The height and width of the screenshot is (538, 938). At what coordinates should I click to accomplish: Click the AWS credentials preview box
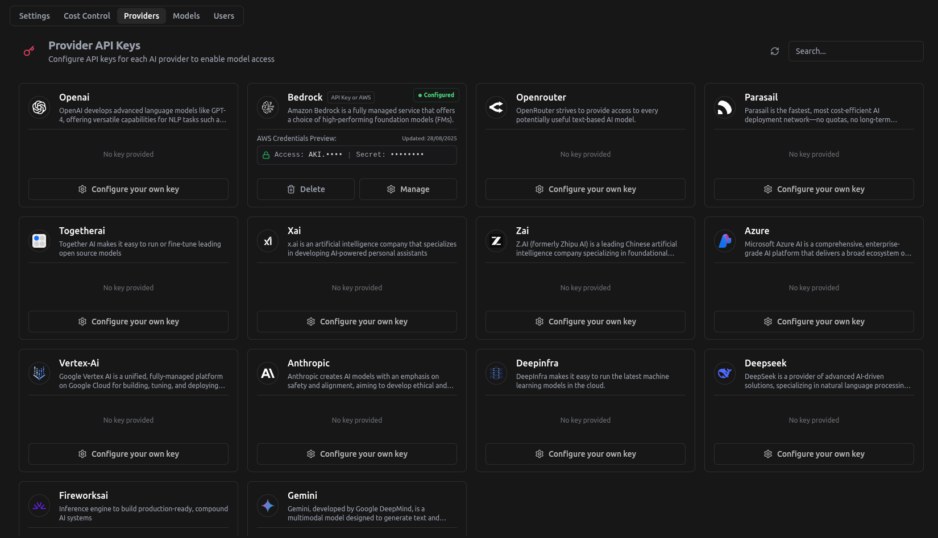coord(357,155)
